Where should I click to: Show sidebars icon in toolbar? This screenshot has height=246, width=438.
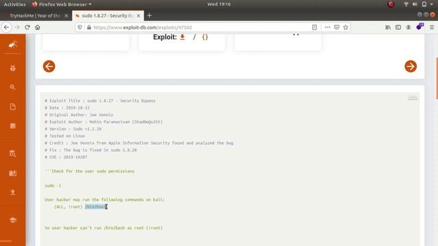tap(398, 27)
